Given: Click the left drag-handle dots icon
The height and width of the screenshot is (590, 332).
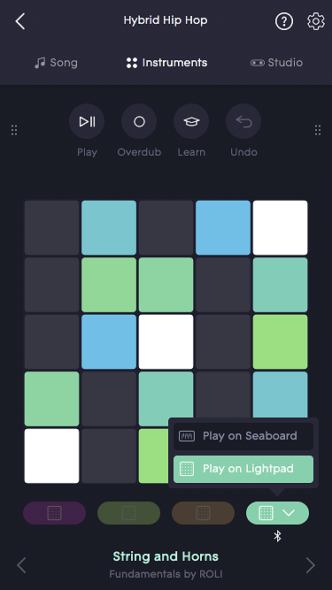Looking at the screenshot, I should click(x=14, y=130).
